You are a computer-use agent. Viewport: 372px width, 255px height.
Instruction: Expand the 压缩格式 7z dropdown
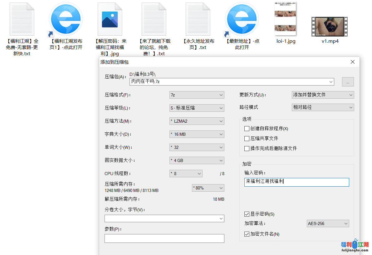point(197,95)
